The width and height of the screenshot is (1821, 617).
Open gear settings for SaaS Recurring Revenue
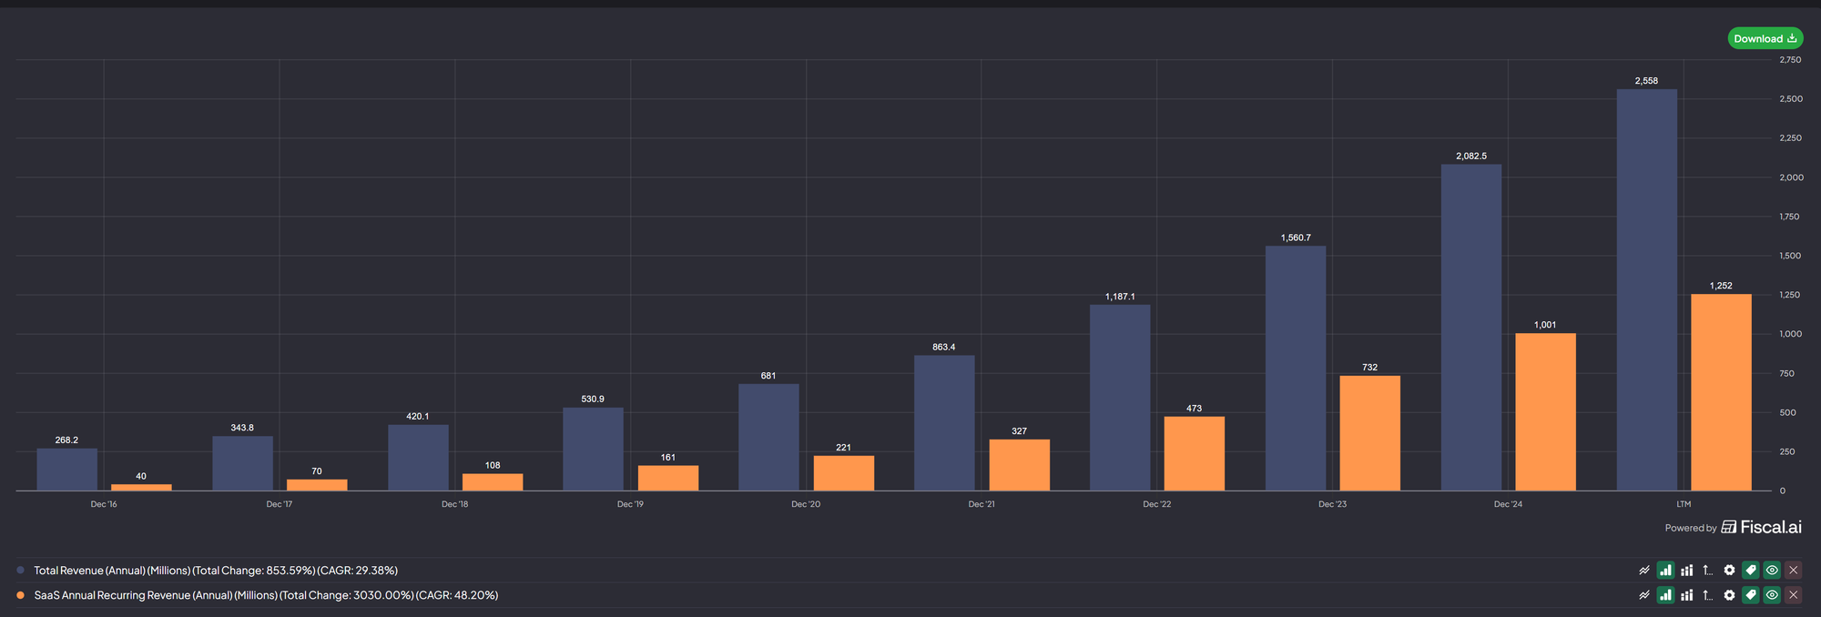point(1729,595)
